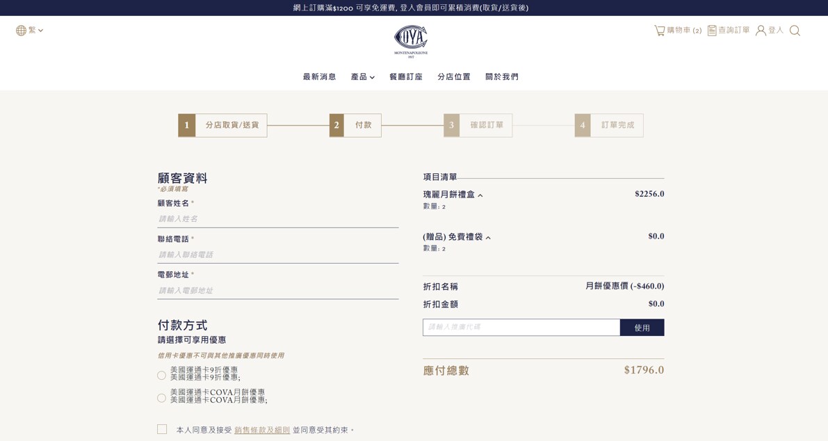Select 美國運通卡9折優惠 radio option
This screenshot has height=441, width=828.
pos(162,376)
